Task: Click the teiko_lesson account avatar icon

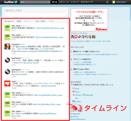Action: (x=114, y=2)
